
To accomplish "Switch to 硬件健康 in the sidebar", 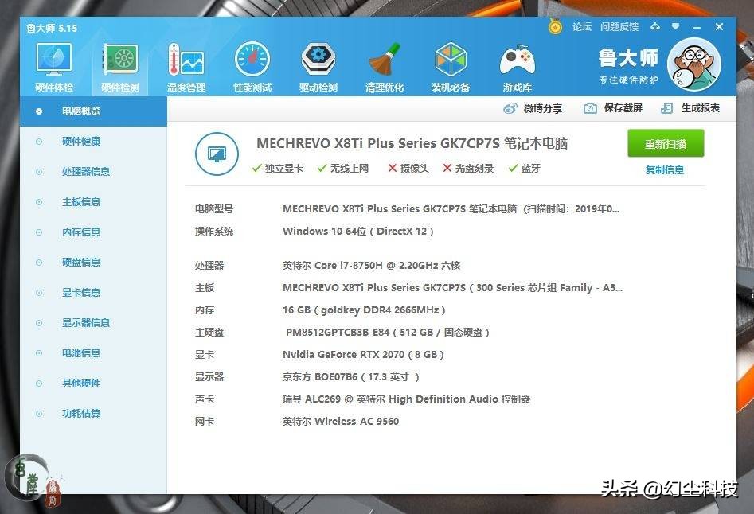I will (x=80, y=141).
